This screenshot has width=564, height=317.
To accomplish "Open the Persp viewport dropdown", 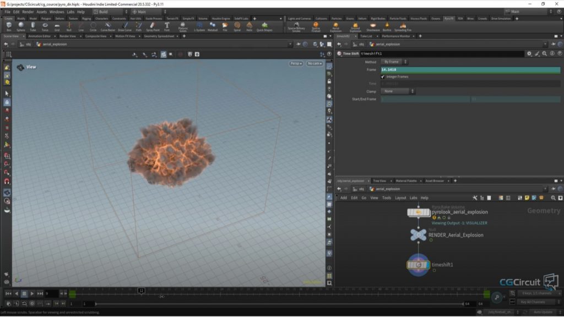I will 296,64.
